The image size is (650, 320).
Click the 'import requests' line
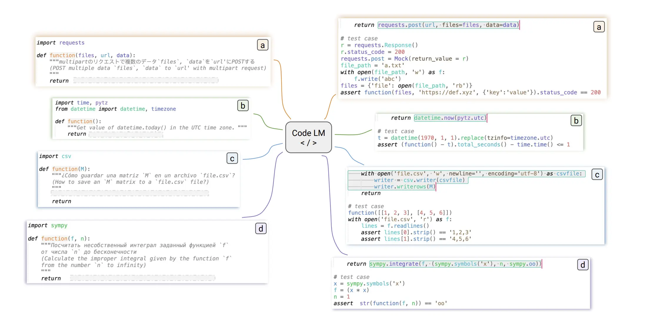tap(61, 43)
